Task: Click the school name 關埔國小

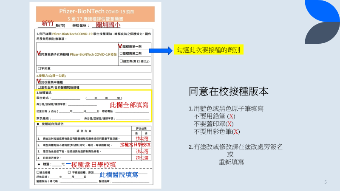Action: [108, 25]
